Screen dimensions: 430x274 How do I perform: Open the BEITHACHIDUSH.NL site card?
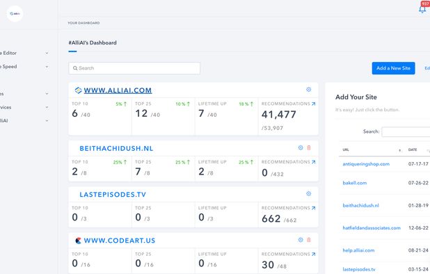point(116,148)
